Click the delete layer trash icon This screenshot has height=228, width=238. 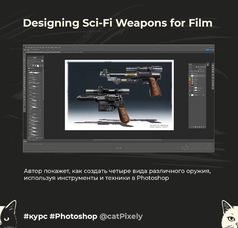(x=203, y=127)
